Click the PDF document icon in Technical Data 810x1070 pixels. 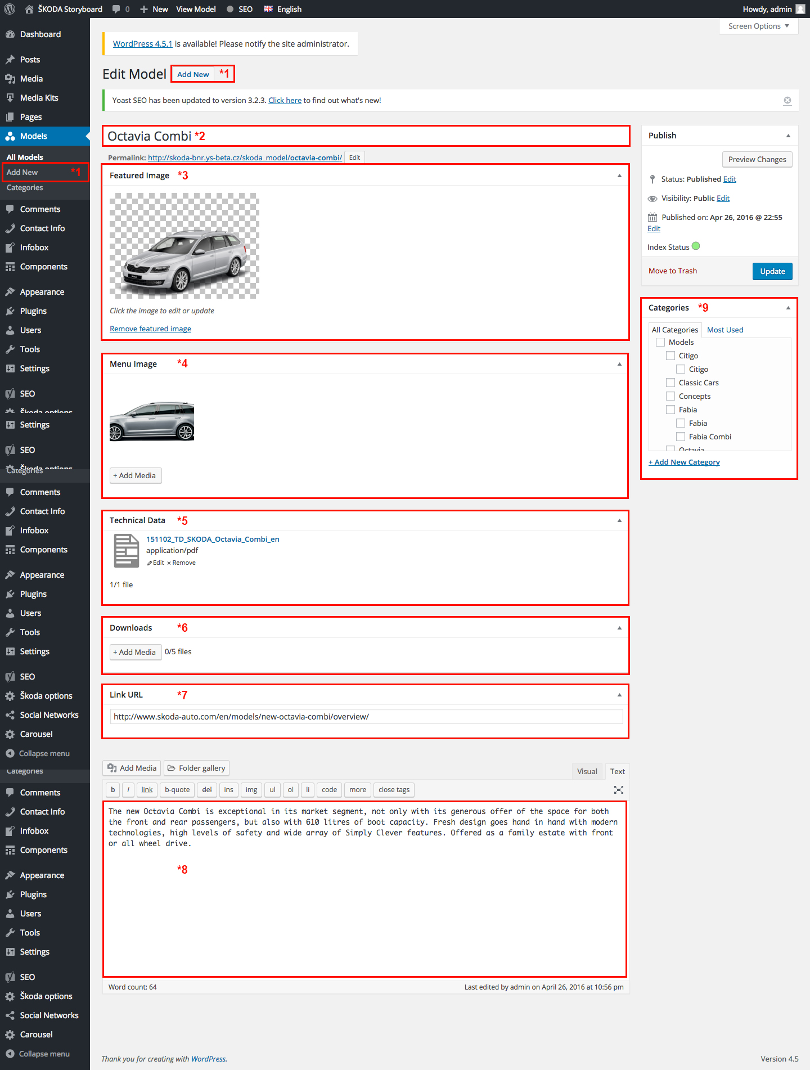tap(127, 551)
